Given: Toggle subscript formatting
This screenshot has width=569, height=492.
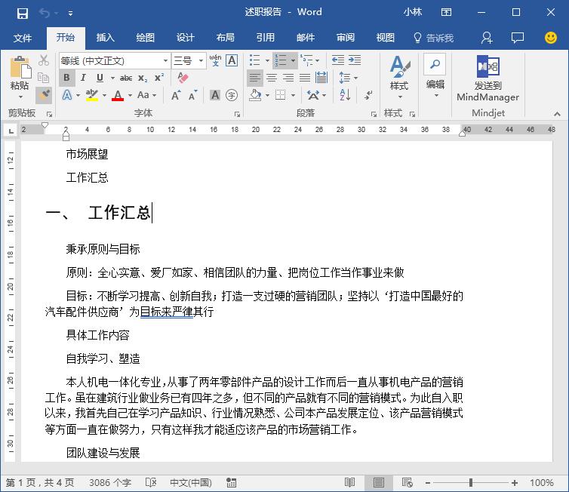Looking at the screenshot, I should pos(143,78).
